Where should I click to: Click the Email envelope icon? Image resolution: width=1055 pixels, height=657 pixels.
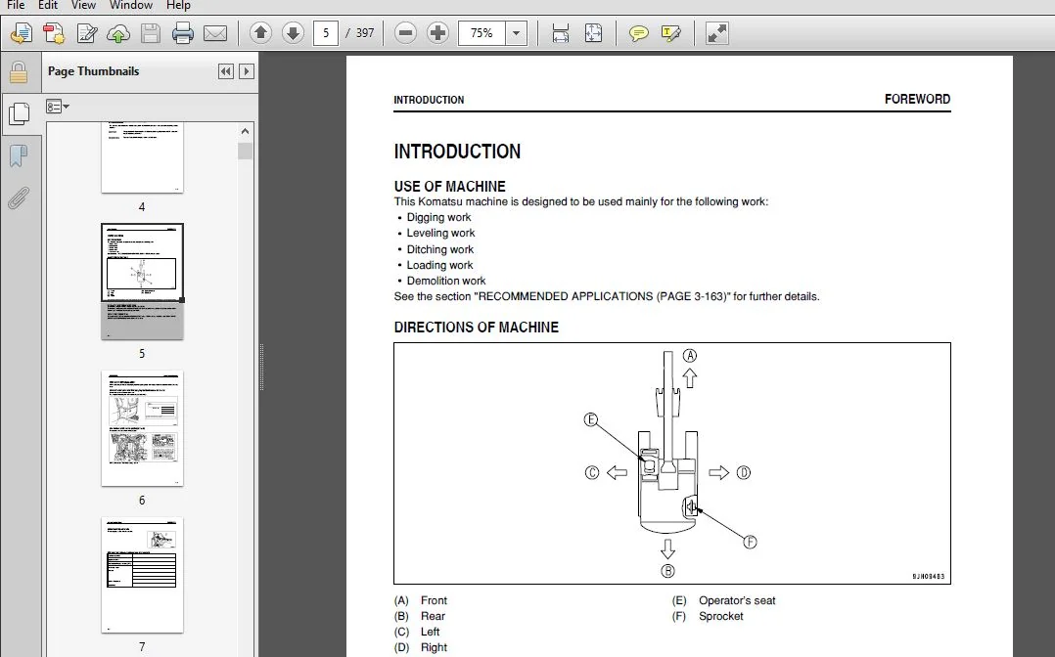215,33
